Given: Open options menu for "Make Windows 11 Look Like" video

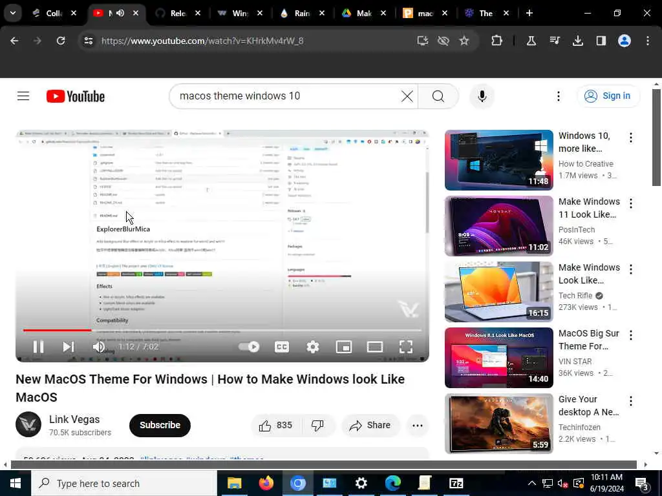Looking at the screenshot, I should pos(631,203).
